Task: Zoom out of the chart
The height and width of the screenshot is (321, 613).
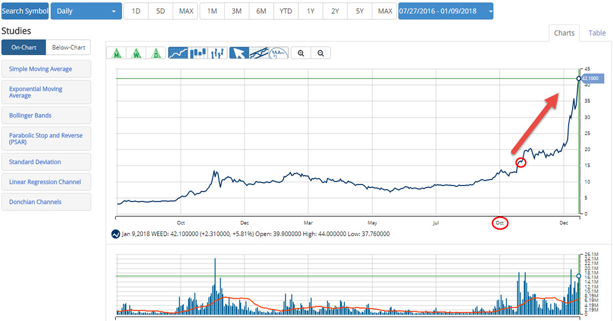Action: [321, 53]
